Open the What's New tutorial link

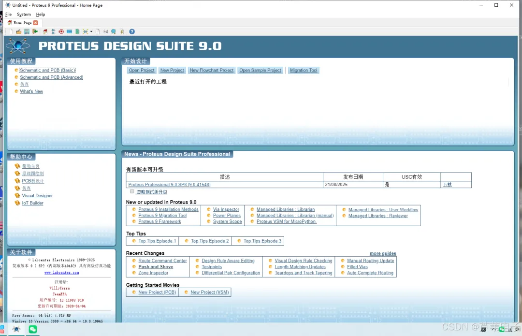(31, 91)
